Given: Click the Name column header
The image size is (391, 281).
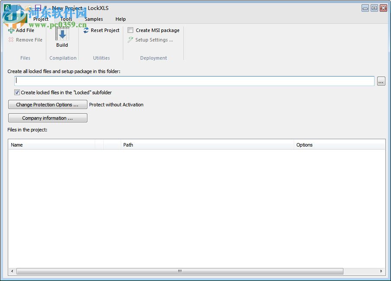Looking at the screenshot, I should (x=51, y=145).
